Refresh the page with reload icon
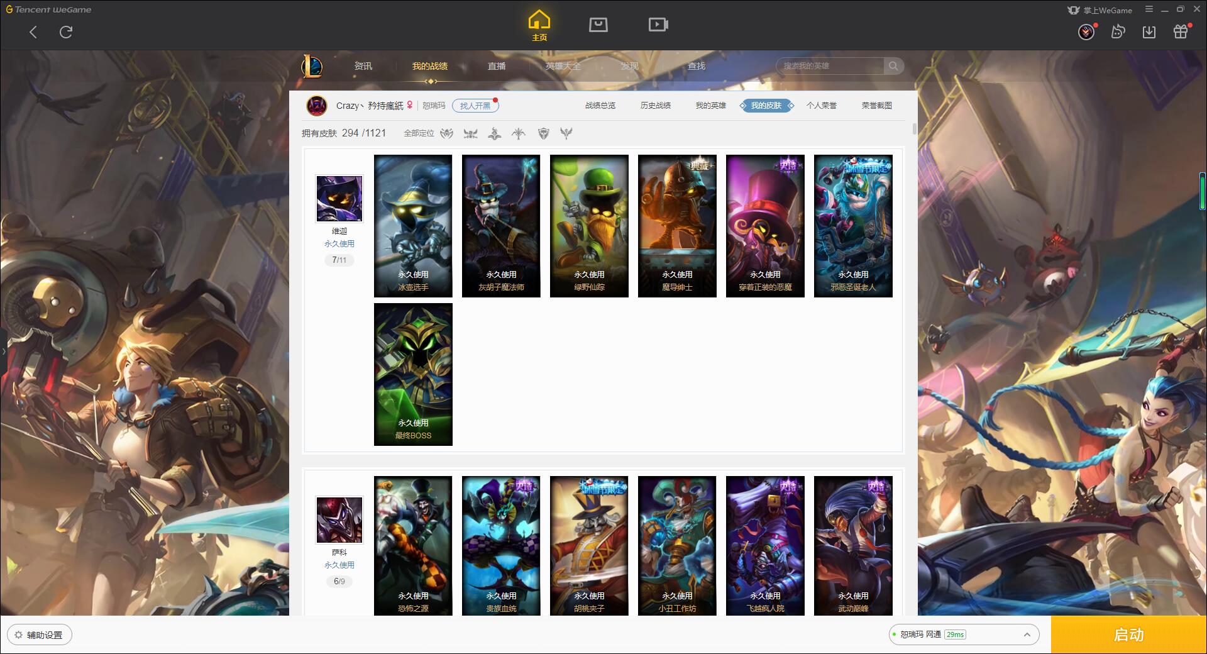This screenshot has width=1207, height=654. [66, 32]
